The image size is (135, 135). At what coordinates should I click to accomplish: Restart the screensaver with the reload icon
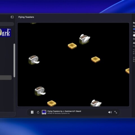tap(38, 112)
